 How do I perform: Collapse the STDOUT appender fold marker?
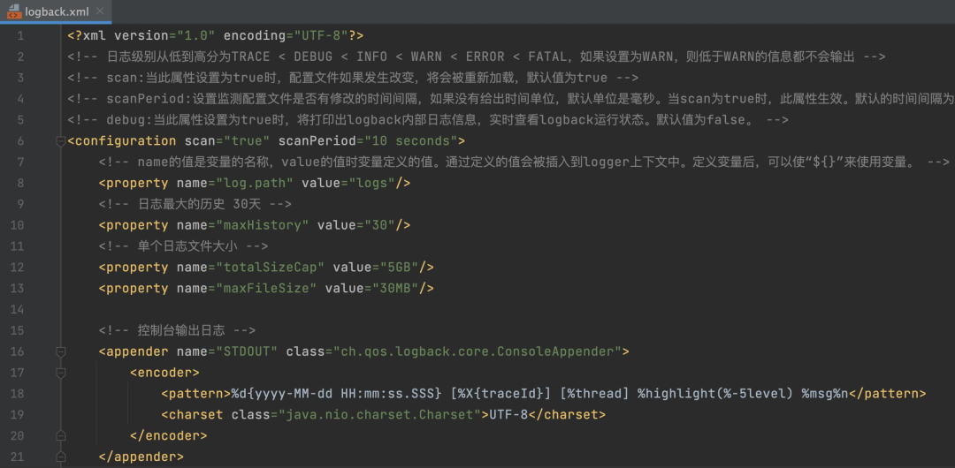click(x=60, y=351)
